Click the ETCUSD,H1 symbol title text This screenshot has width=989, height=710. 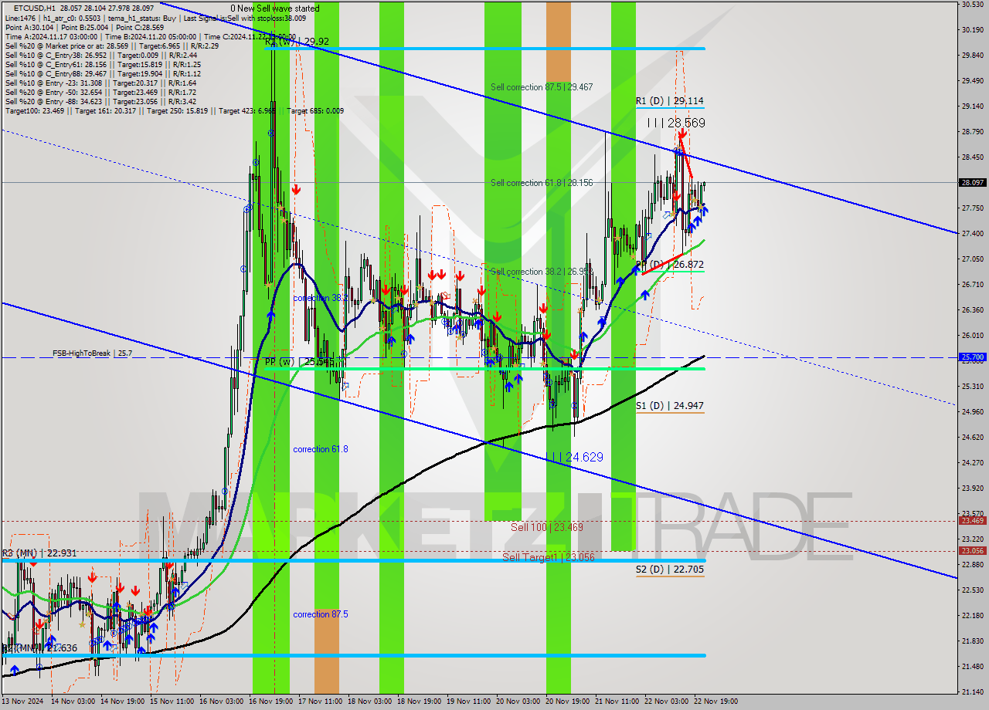pos(34,8)
